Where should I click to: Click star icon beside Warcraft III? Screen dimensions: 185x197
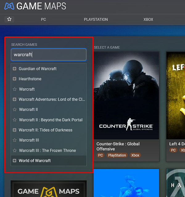coord(14,140)
